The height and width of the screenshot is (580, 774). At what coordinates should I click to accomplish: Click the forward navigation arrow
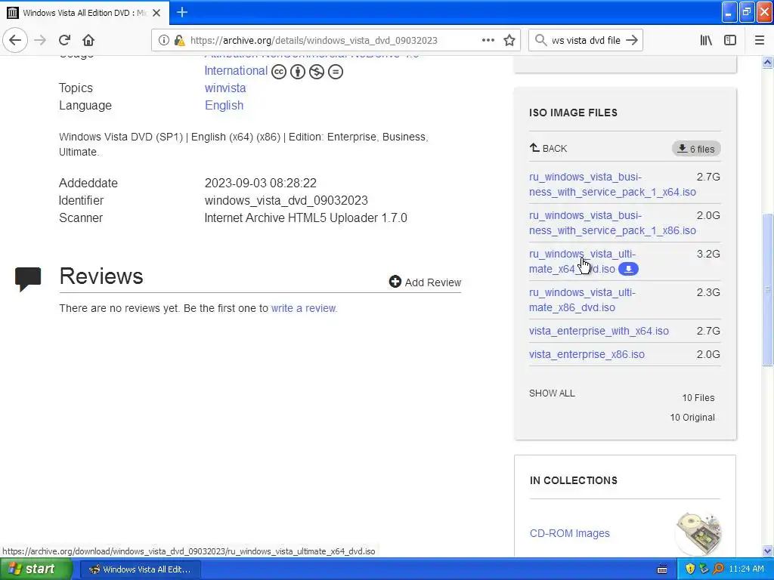click(40, 40)
